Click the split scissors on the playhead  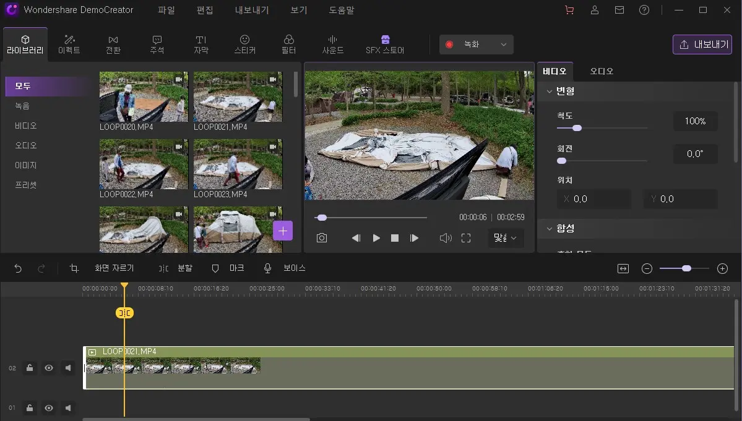coord(124,313)
